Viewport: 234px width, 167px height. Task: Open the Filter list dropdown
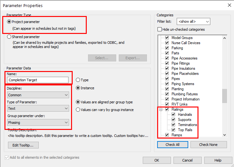pyautogui.click(x=194, y=21)
